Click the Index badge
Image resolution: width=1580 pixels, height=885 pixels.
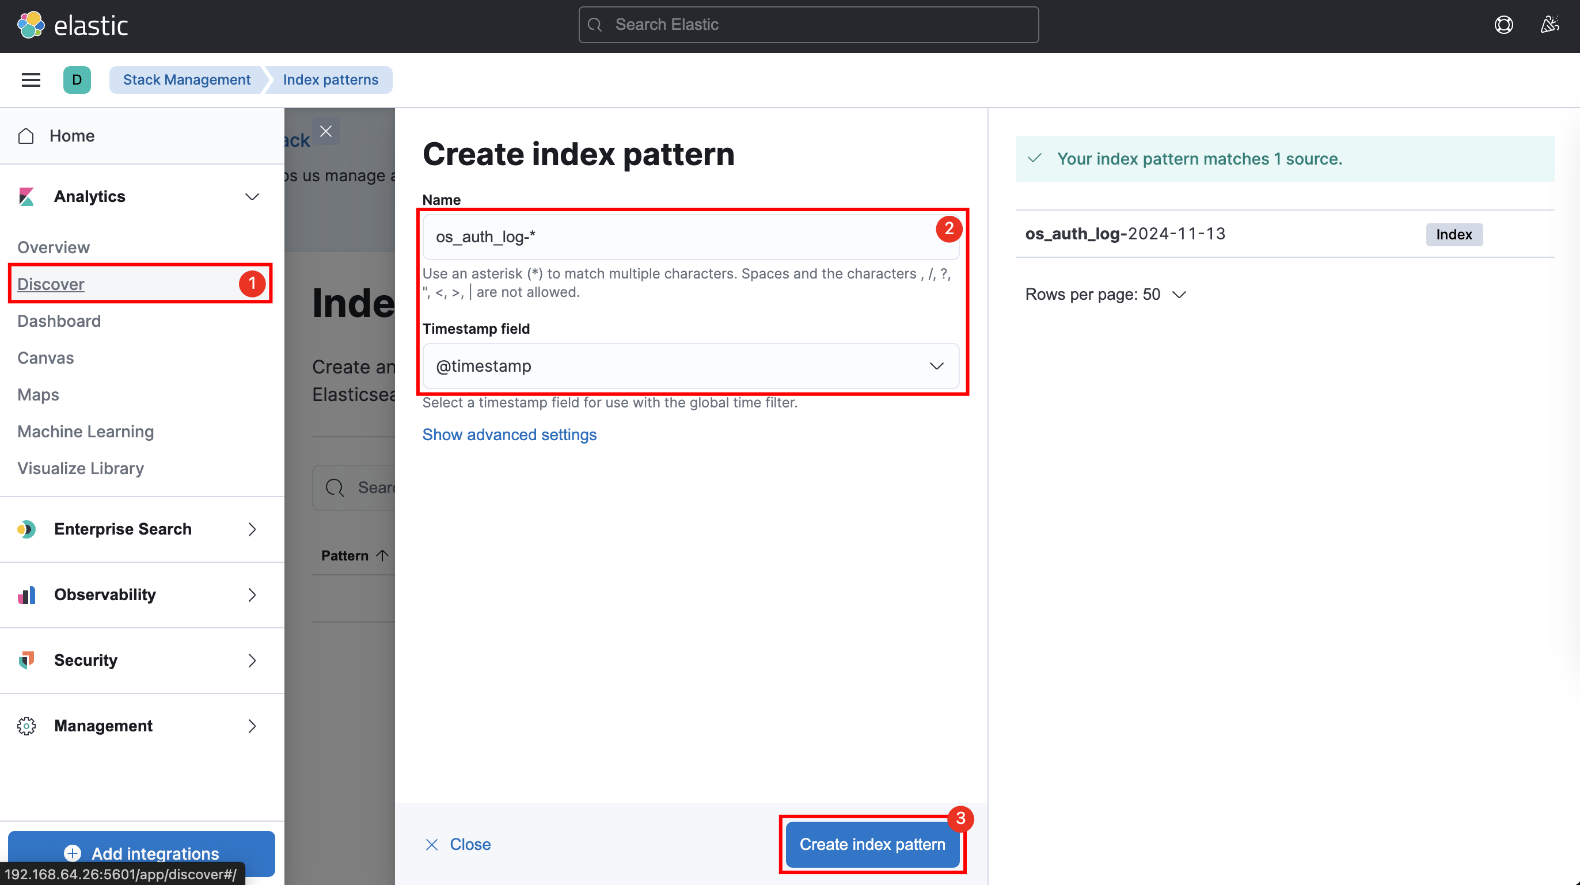pos(1454,234)
